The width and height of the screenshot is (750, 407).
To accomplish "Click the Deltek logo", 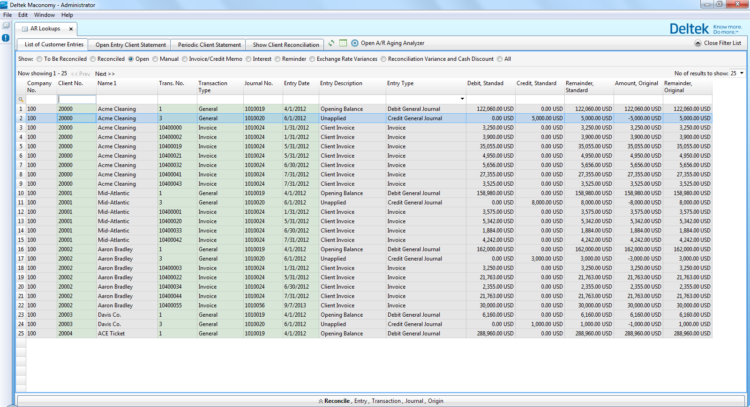I will point(689,29).
